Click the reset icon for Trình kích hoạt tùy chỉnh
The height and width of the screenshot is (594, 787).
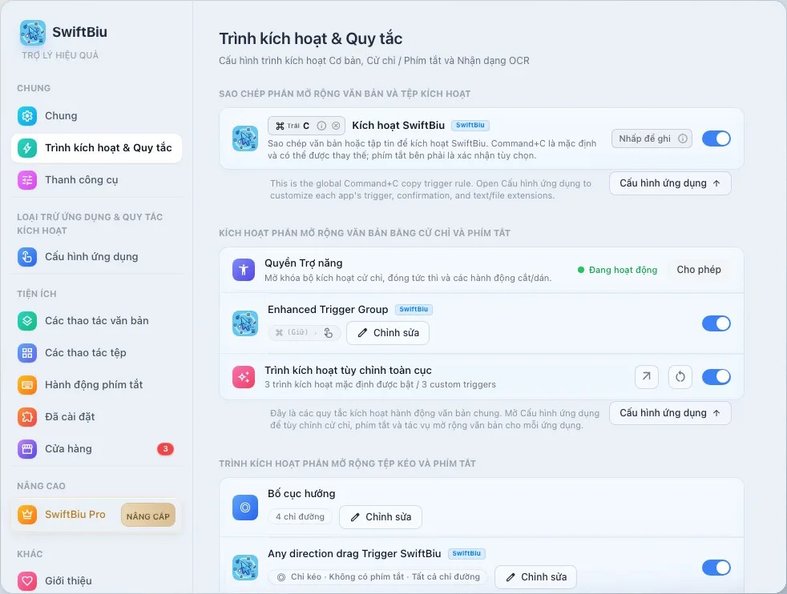(680, 376)
